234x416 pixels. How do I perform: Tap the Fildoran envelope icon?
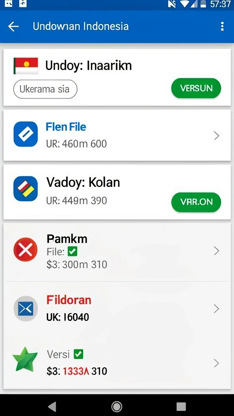point(26,309)
